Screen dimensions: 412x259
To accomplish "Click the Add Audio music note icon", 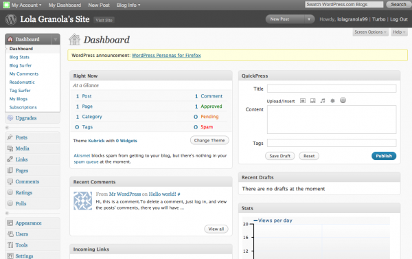I will (x=323, y=101).
